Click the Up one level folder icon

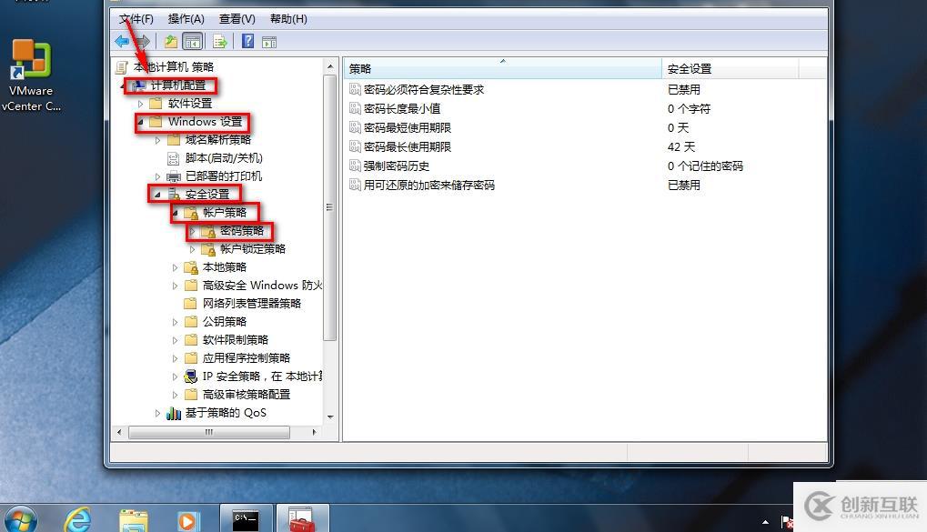pyautogui.click(x=170, y=42)
